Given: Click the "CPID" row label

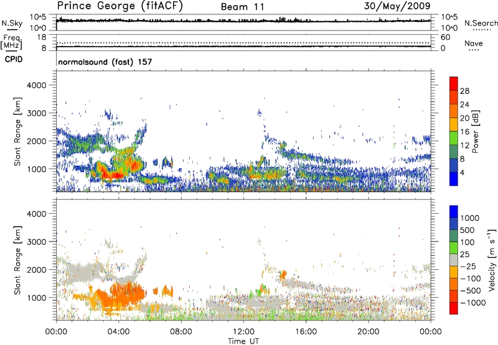Looking at the screenshot, I should pos(14,59).
